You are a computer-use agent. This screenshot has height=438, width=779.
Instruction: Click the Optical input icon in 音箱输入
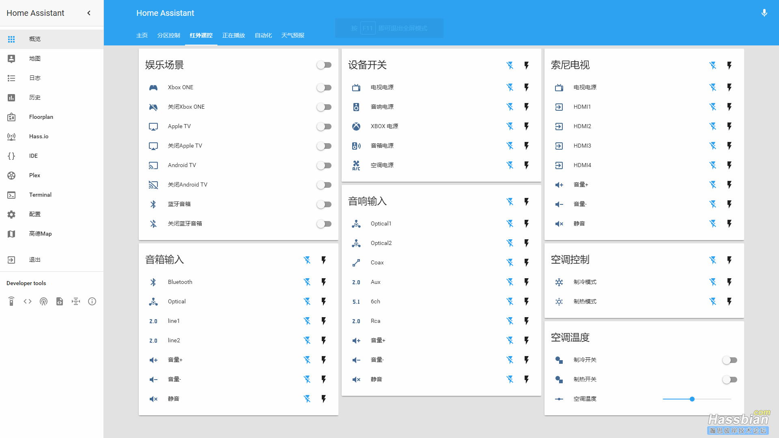[x=153, y=301]
